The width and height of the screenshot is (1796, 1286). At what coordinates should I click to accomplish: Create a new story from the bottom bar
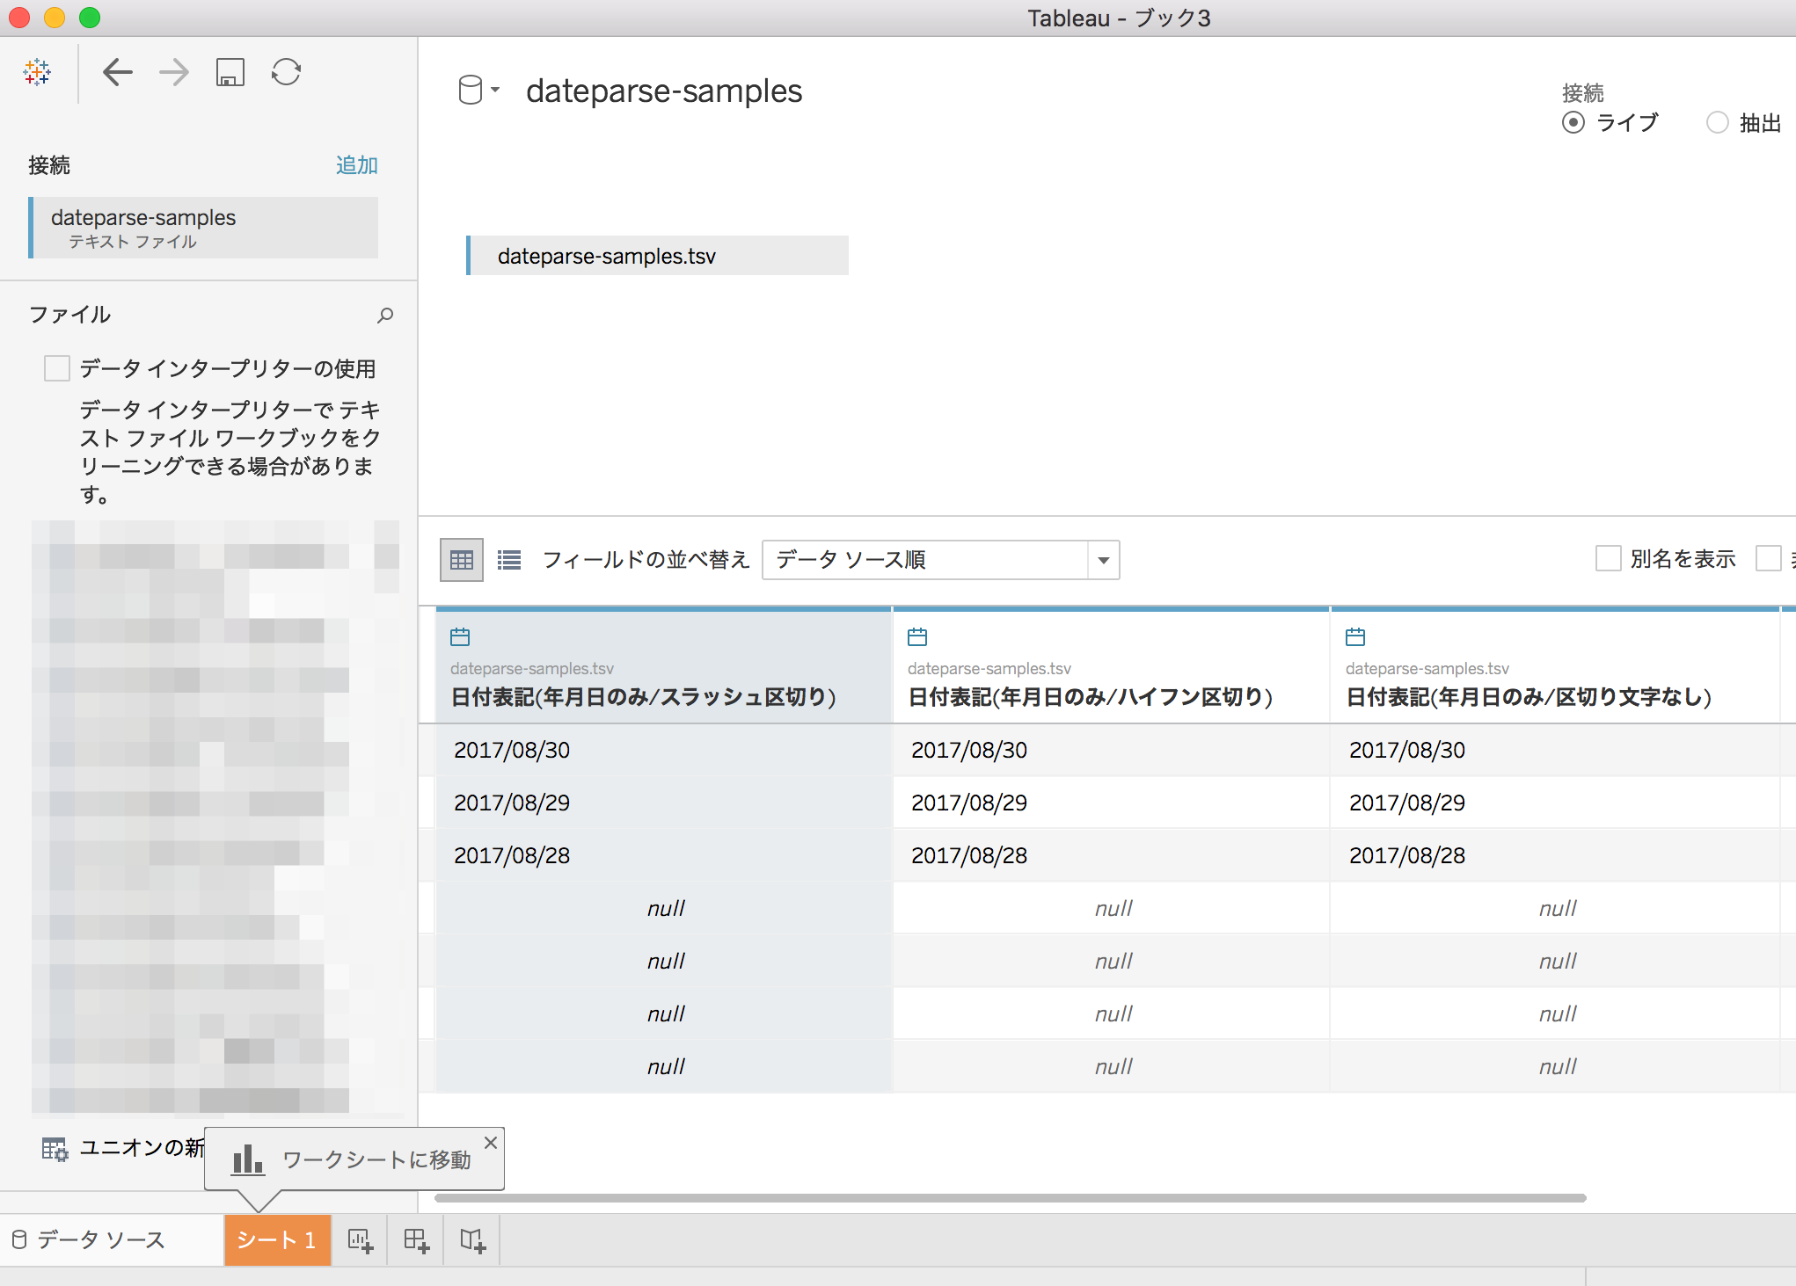pos(471,1239)
